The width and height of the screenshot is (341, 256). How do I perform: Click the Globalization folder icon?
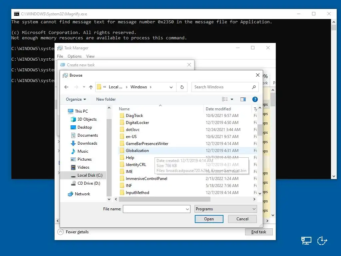122,151
